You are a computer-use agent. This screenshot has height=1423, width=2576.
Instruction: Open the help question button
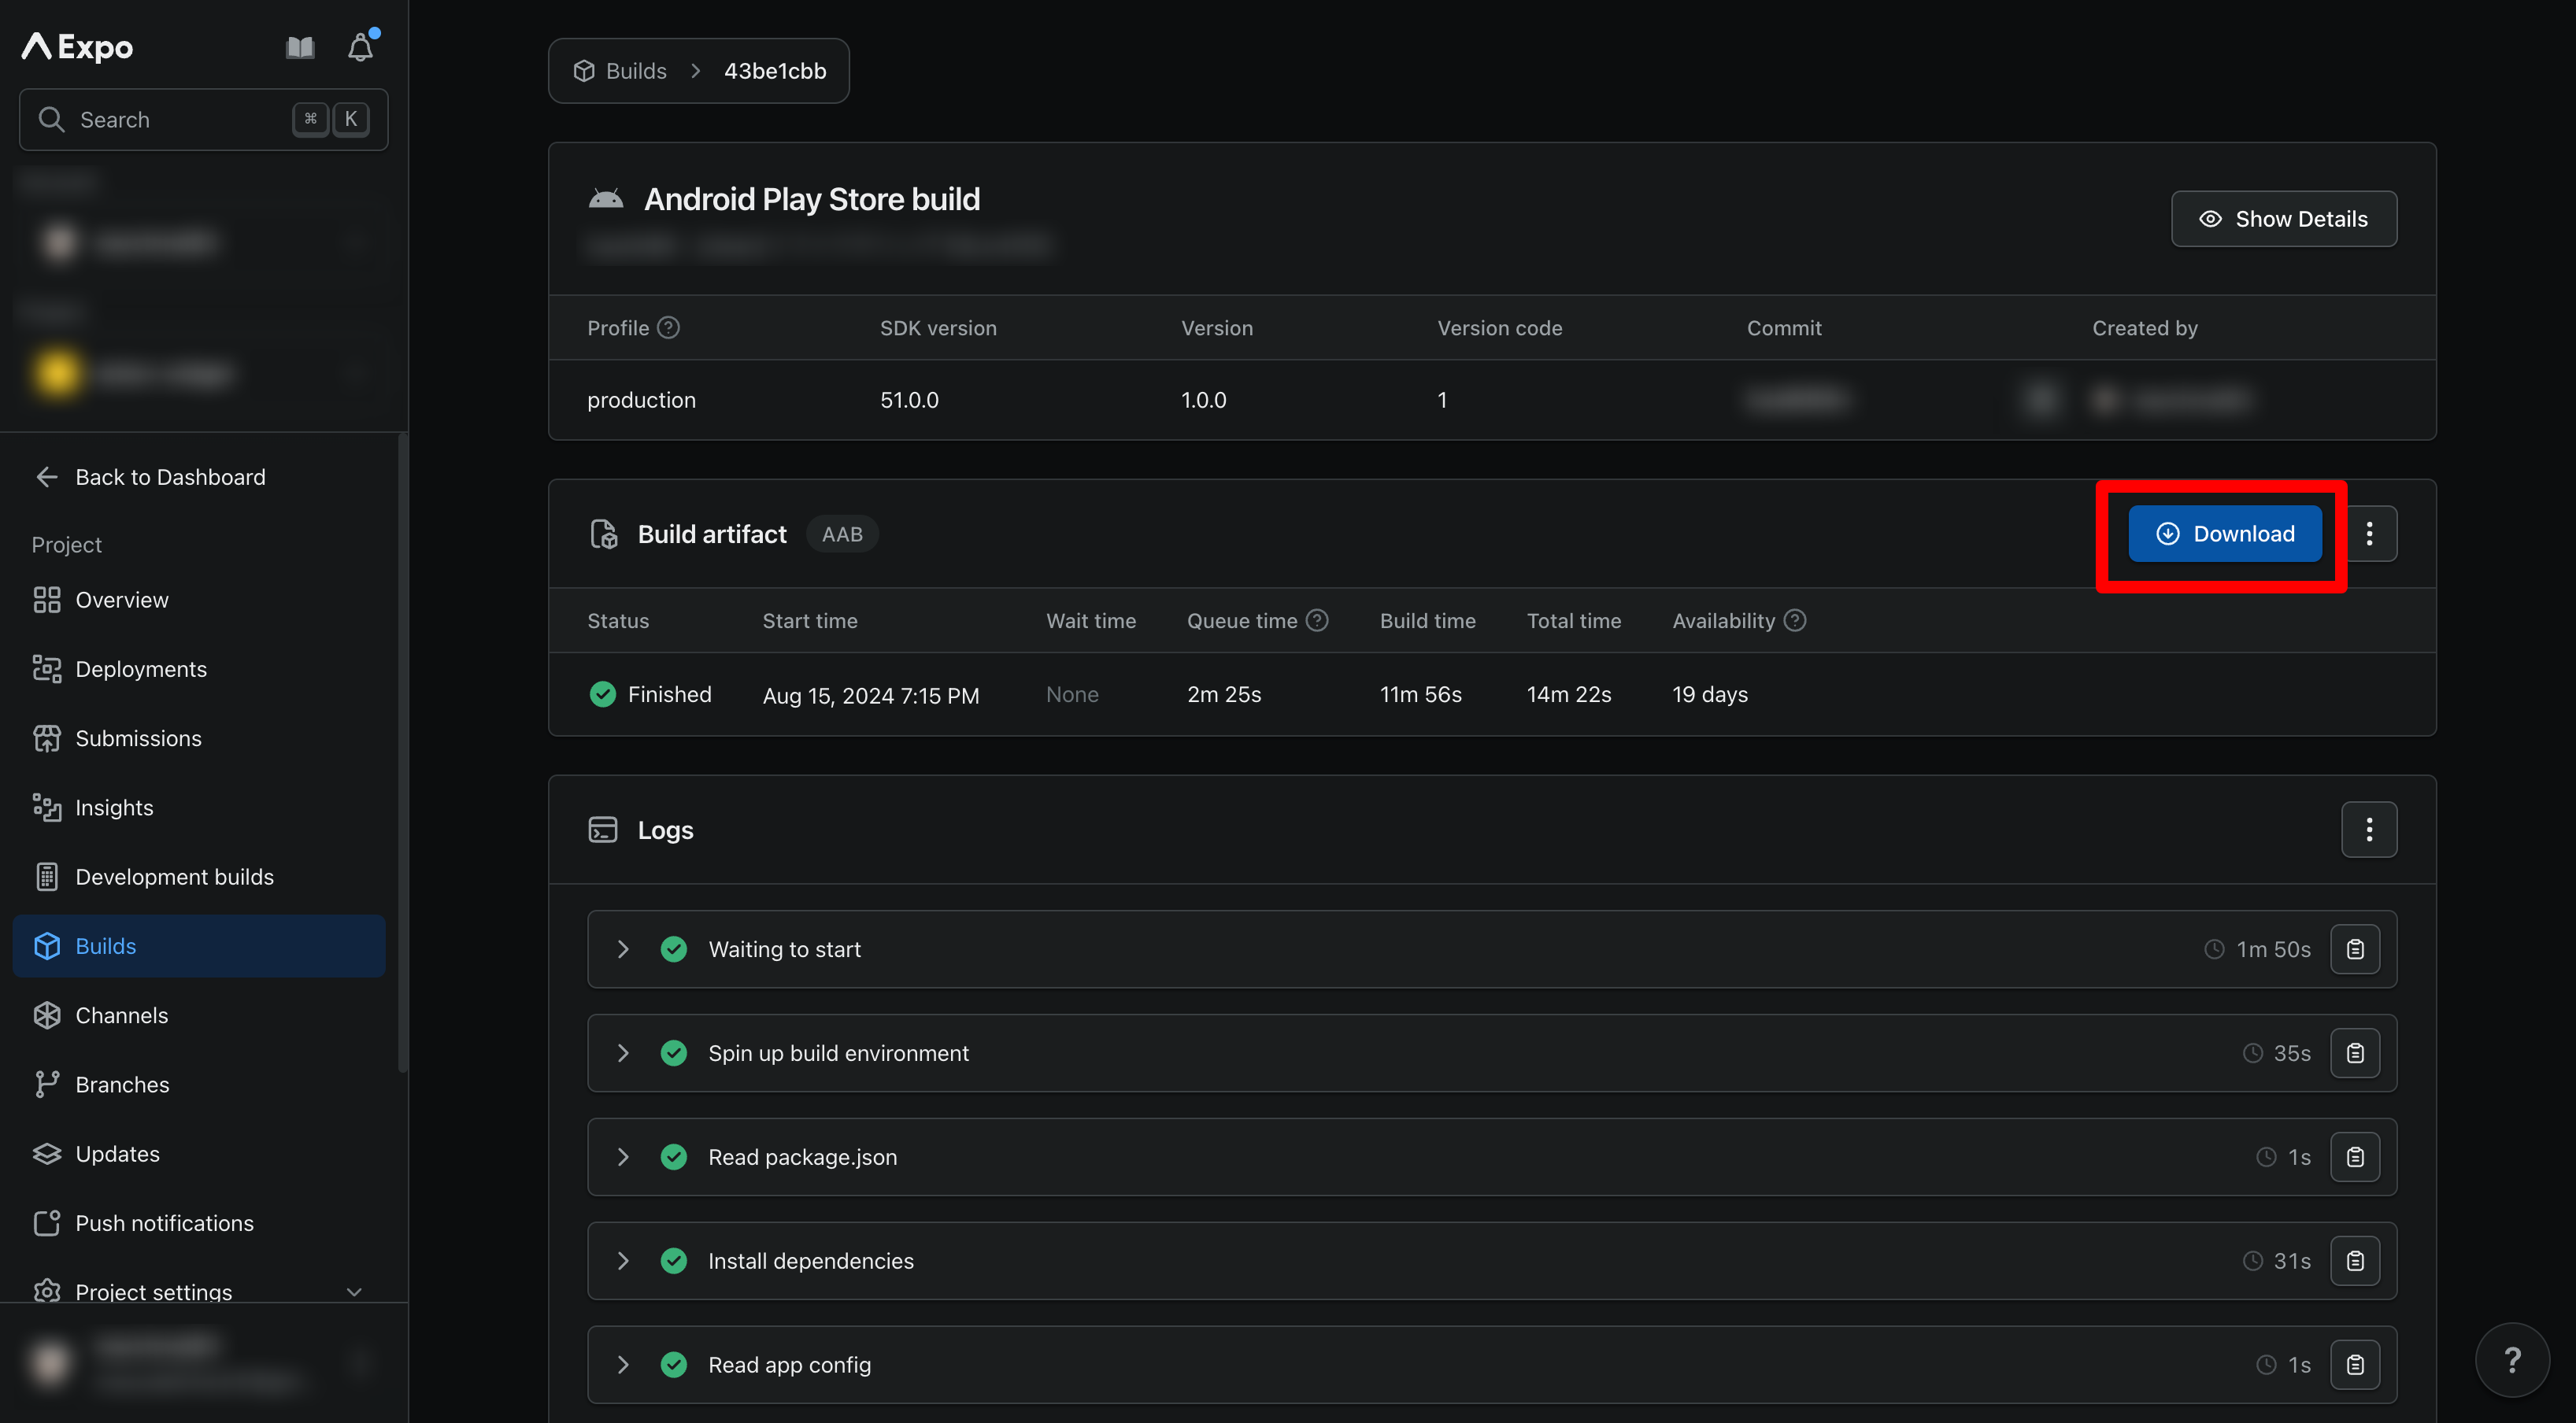tap(2512, 1360)
